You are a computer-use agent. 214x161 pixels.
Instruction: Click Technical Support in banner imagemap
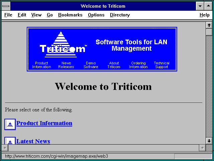click(x=162, y=65)
